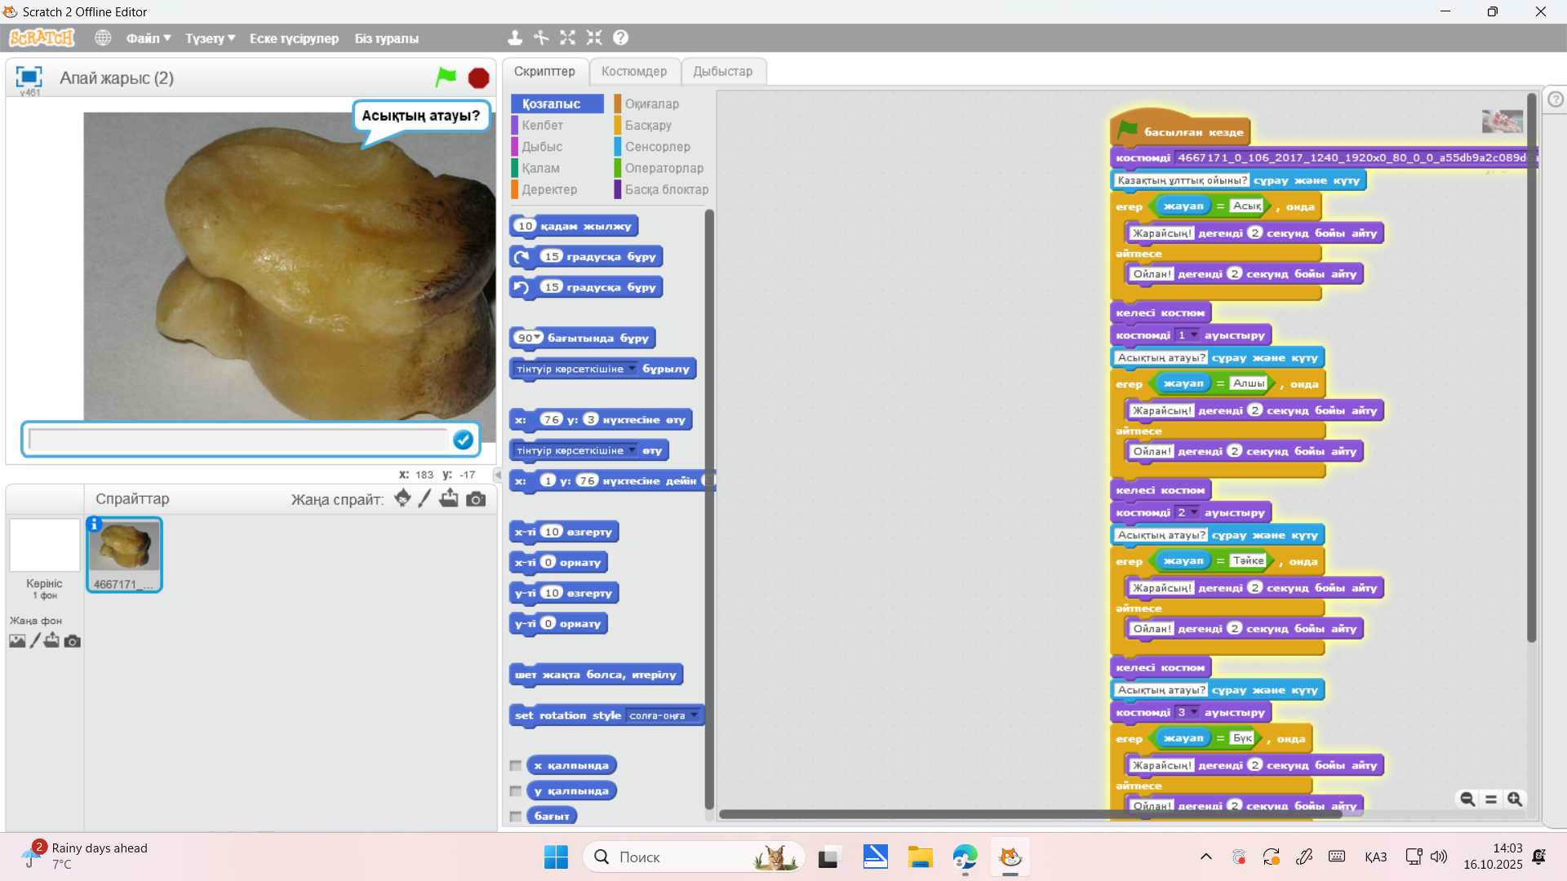Expand the rotation style dropdown
The image size is (1567, 881).
pyautogui.click(x=695, y=715)
